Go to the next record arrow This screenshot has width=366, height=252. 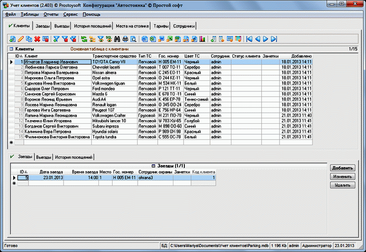tap(266, 39)
